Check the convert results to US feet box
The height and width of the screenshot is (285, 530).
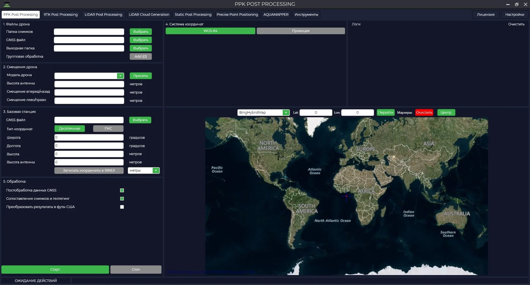[122, 207]
